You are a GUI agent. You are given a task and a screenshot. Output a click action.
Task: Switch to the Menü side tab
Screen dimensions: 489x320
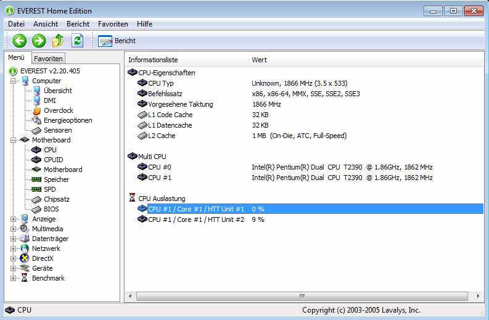click(16, 58)
